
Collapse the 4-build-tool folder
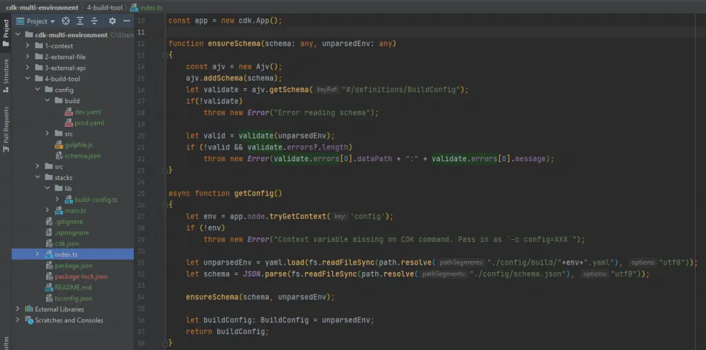point(28,79)
